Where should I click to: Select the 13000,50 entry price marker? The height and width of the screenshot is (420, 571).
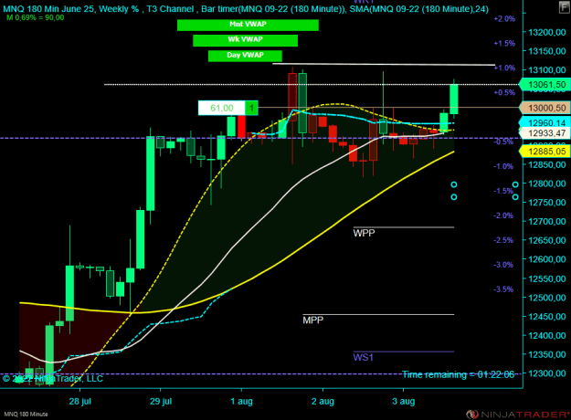[545, 108]
